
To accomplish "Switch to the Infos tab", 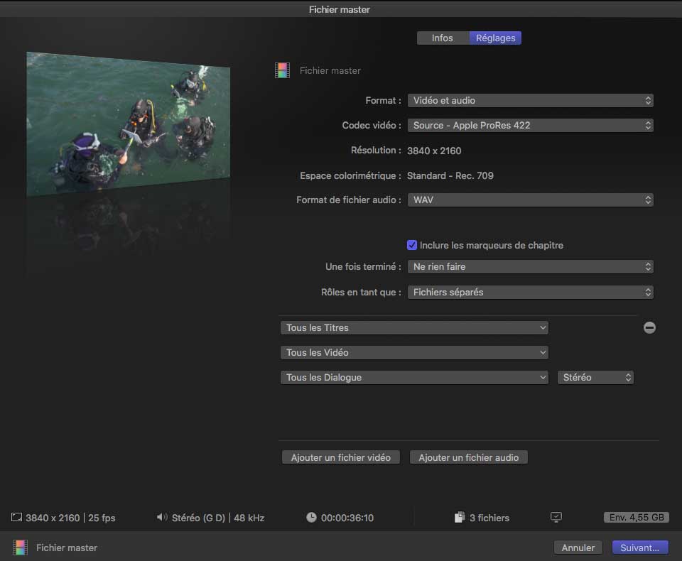I will 442,38.
